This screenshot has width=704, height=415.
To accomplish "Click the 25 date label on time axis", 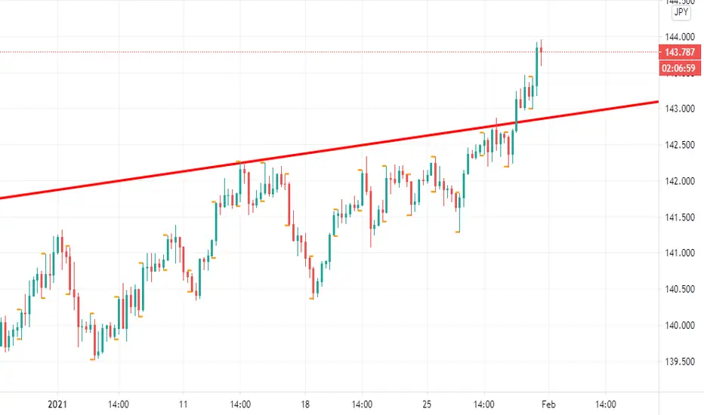I will coord(427,404).
